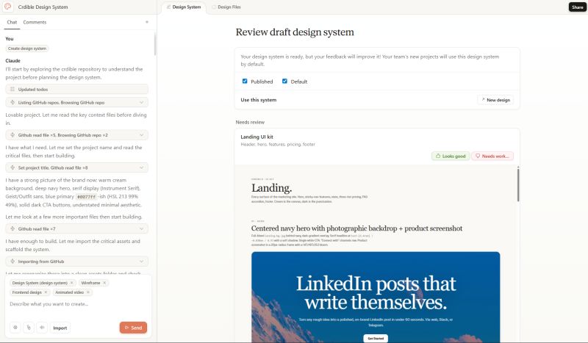The width and height of the screenshot is (588, 343).
Task: Click the pencil icon on Design System tab
Action: [x=168, y=7]
